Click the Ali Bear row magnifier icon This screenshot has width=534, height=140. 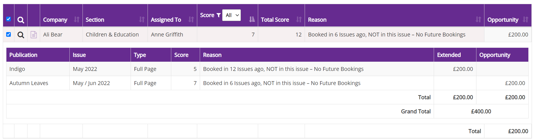coord(21,35)
